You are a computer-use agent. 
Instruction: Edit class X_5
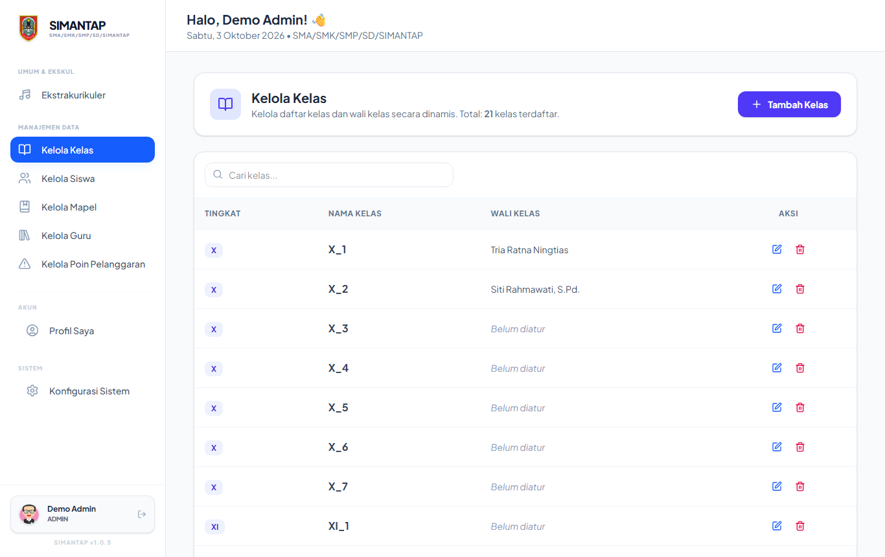click(x=777, y=407)
